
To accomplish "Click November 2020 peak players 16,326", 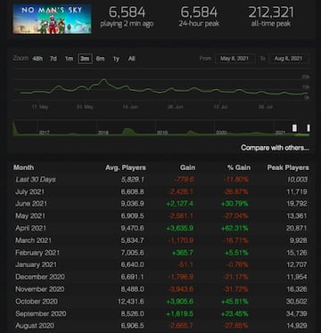I will (x=297, y=289).
